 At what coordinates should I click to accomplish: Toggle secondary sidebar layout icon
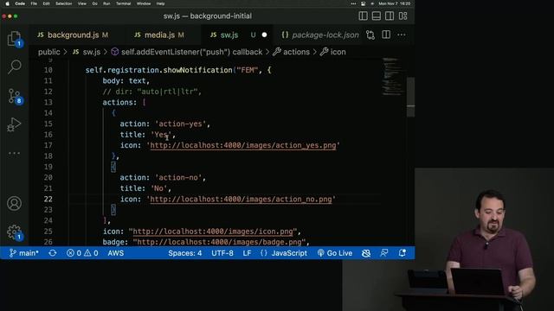[390, 16]
